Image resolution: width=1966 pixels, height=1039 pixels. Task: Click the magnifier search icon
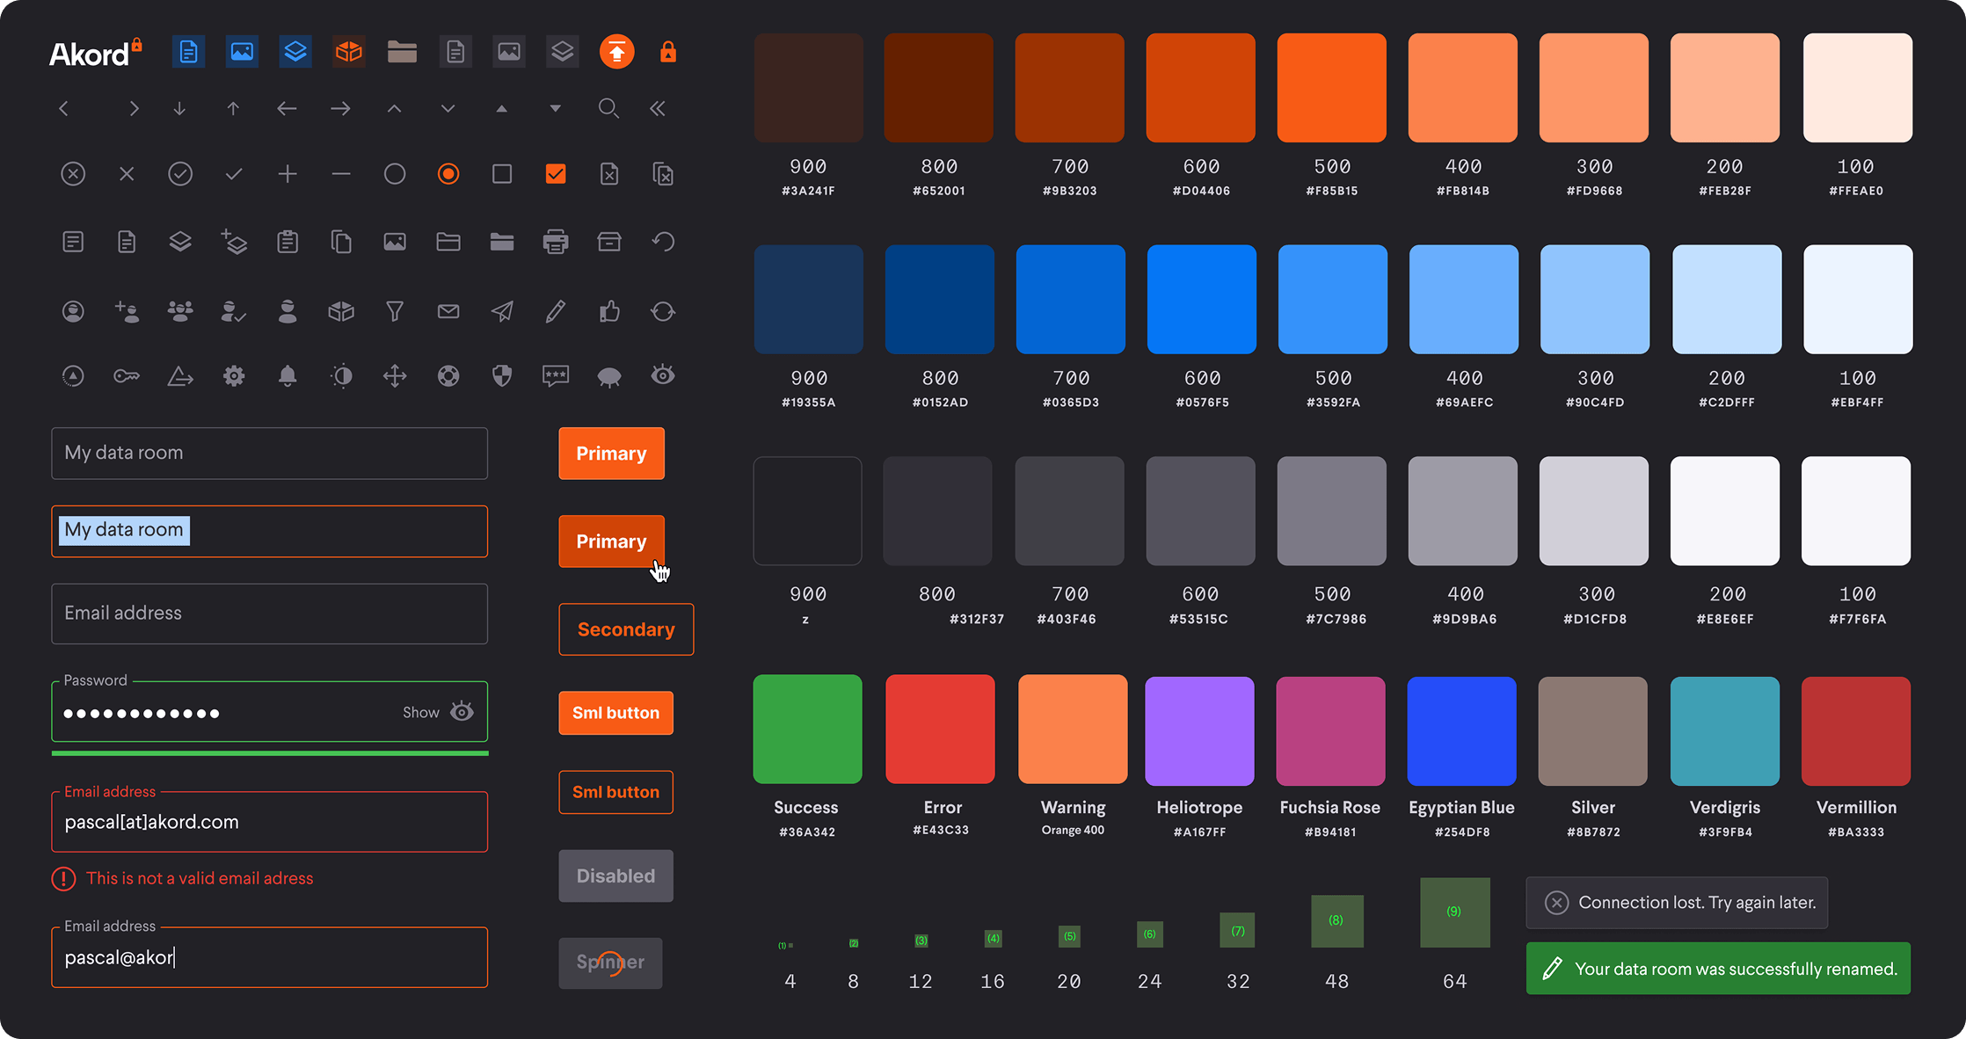tap(608, 108)
